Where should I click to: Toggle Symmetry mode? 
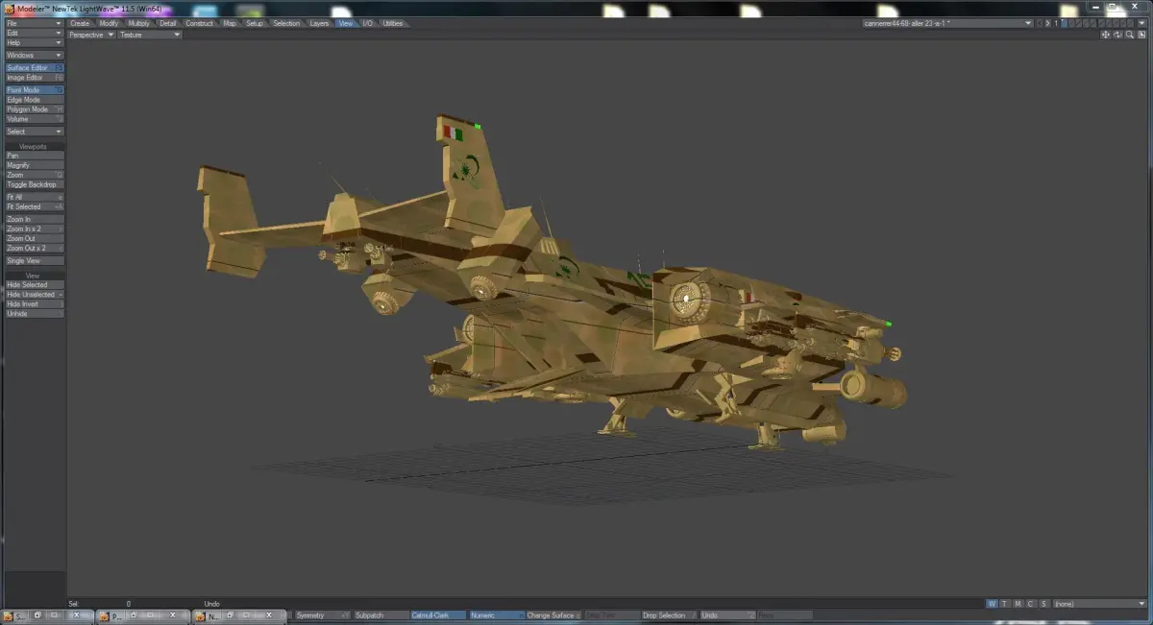[x=322, y=615]
